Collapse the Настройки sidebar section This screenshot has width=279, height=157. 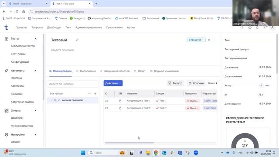[35, 135]
